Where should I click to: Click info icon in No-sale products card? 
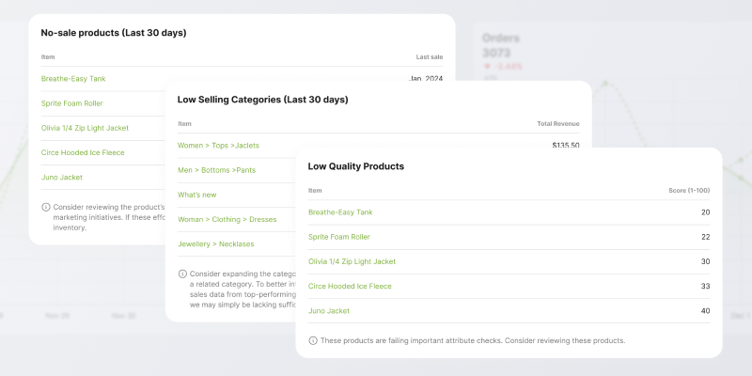[x=46, y=207]
